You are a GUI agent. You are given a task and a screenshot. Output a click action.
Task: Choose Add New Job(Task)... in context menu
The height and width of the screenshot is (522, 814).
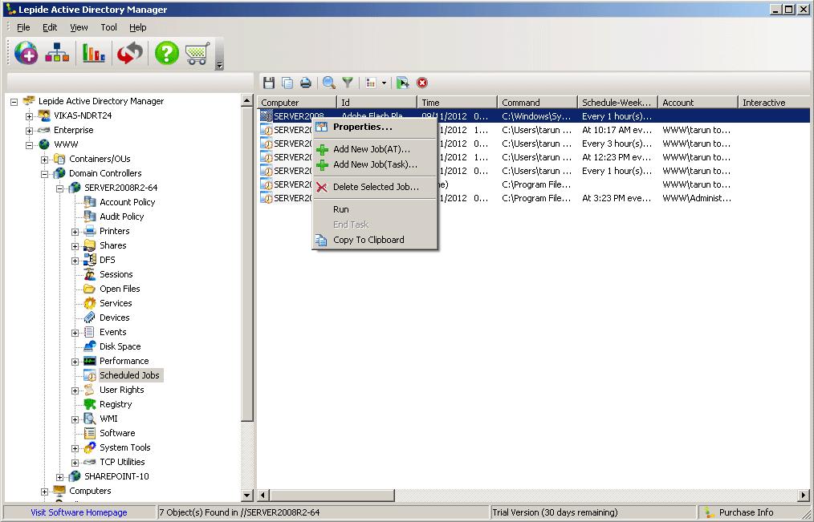374,165
